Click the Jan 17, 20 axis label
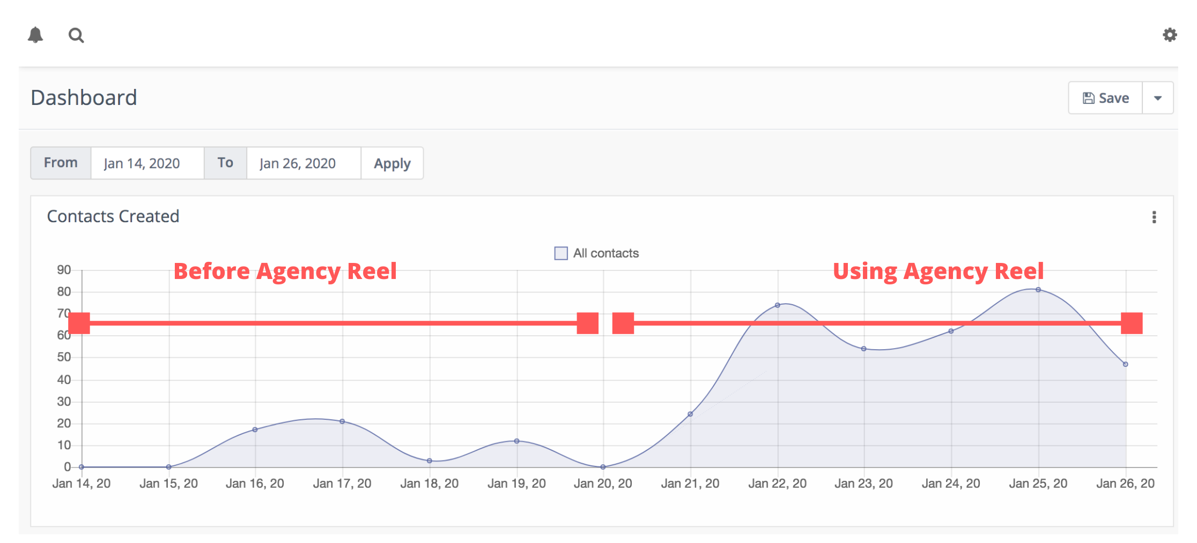Image resolution: width=1197 pixels, height=543 pixels. [x=342, y=484]
